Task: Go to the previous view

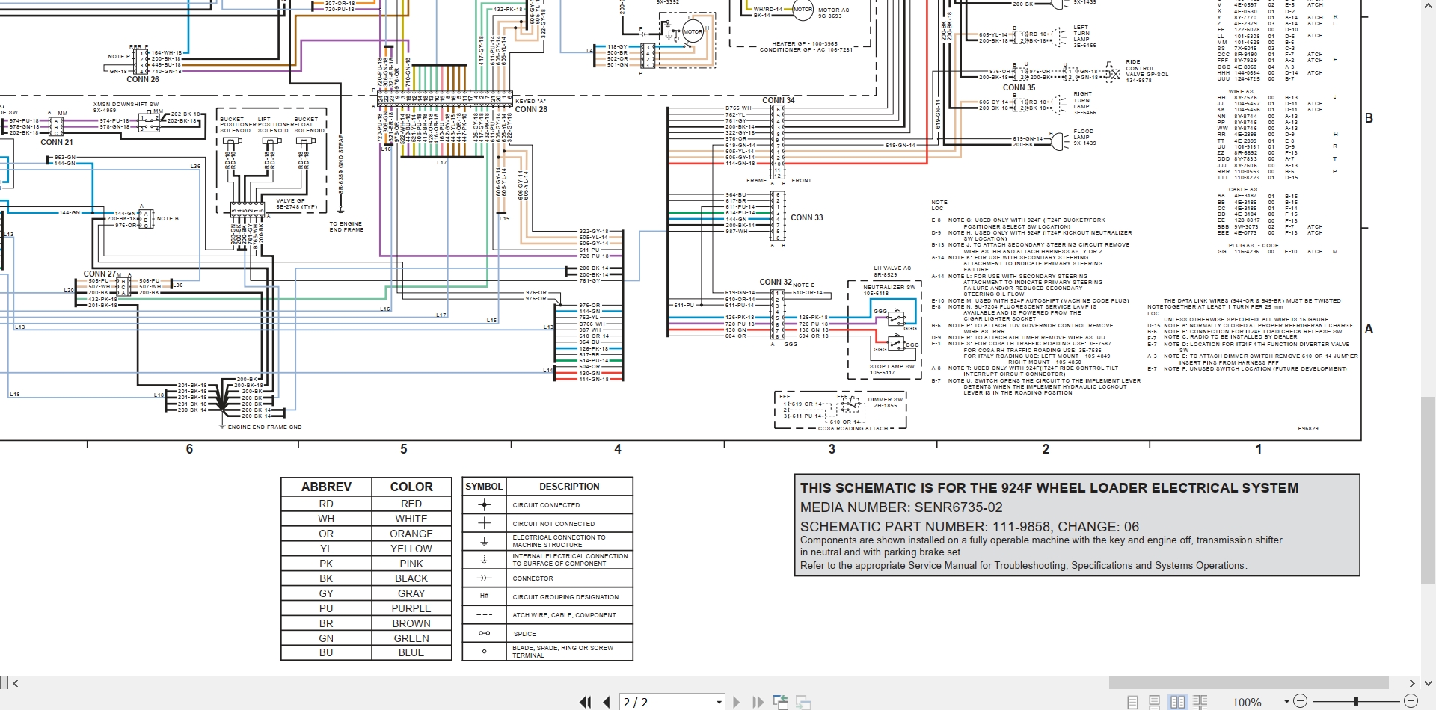Action: click(x=781, y=702)
